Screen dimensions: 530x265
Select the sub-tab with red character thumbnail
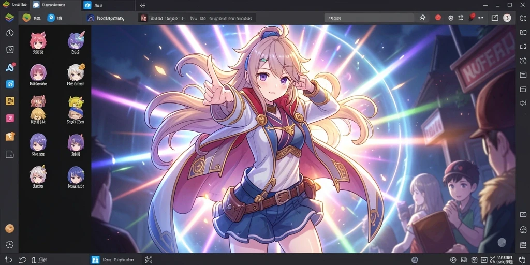(197, 18)
